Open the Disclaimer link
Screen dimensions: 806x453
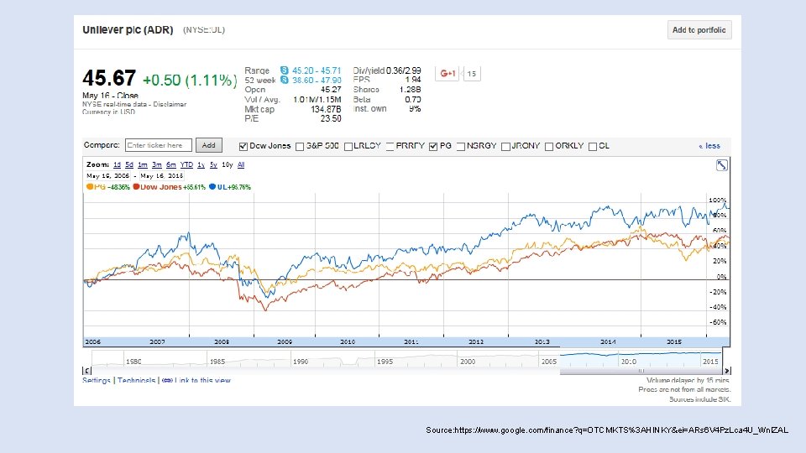point(170,104)
